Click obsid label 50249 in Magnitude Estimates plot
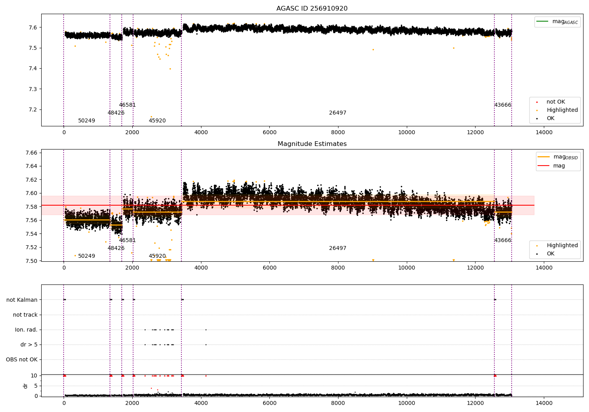This screenshot has height=412, width=589. pyautogui.click(x=86, y=256)
